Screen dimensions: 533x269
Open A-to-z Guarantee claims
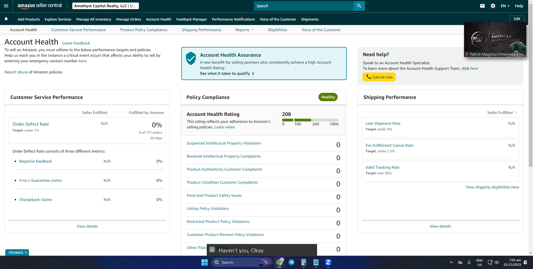(x=41, y=180)
